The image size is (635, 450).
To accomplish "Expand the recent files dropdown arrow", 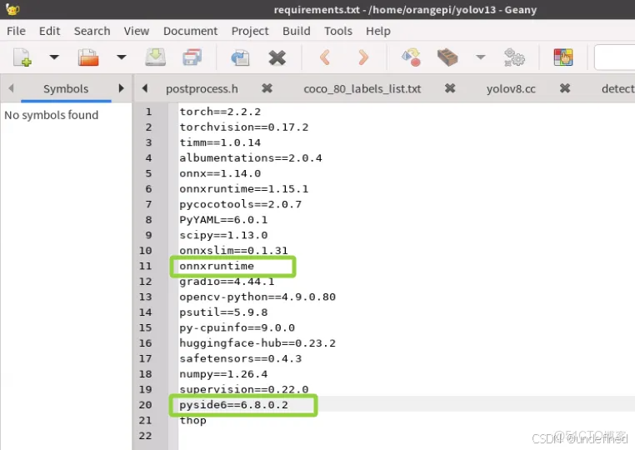I will pos(121,57).
